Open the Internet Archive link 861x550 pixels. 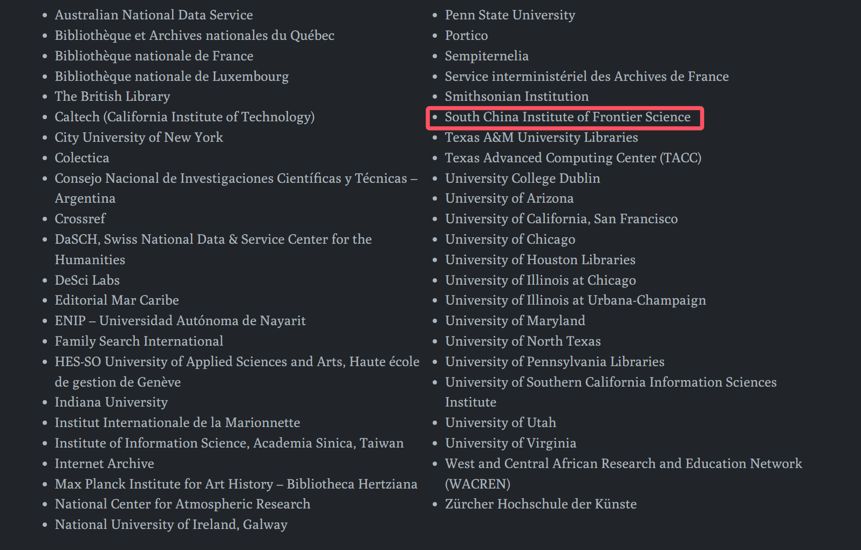[104, 464]
